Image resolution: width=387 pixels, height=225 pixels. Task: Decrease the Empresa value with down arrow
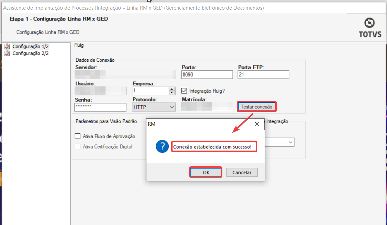(172, 93)
